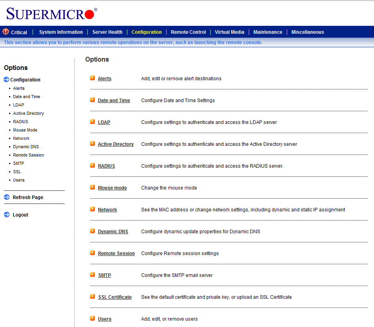Click the orange arrow icon beside RADIUS

click(x=92, y=165)
